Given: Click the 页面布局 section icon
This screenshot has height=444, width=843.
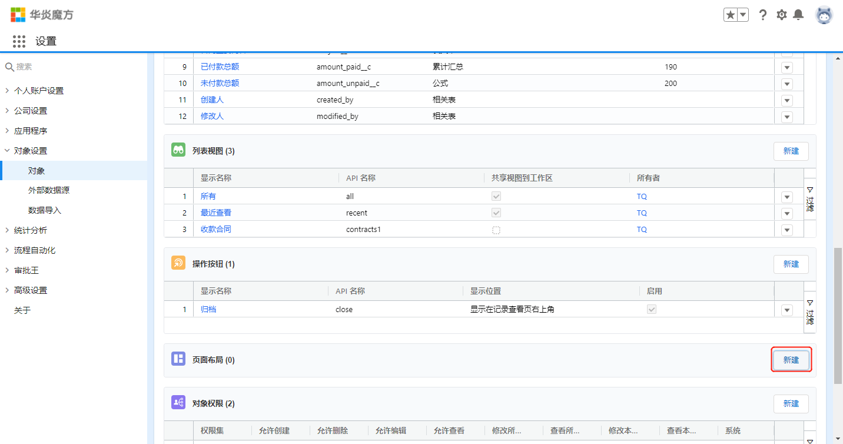Looking at the screenshot, I should click(x=178, y=359).
